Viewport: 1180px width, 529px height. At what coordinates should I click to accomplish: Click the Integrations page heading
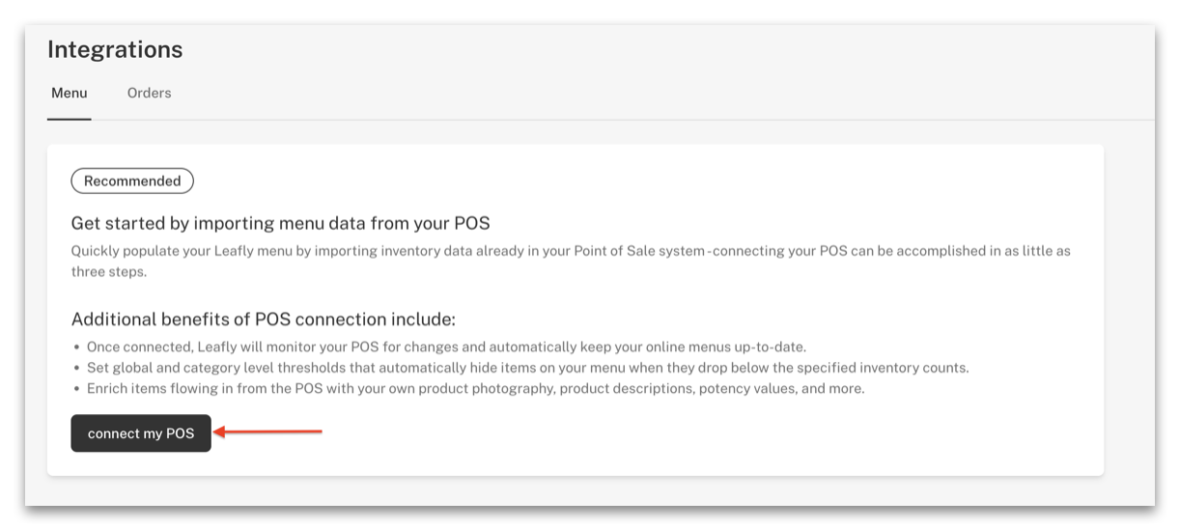[x=115, y=49]
